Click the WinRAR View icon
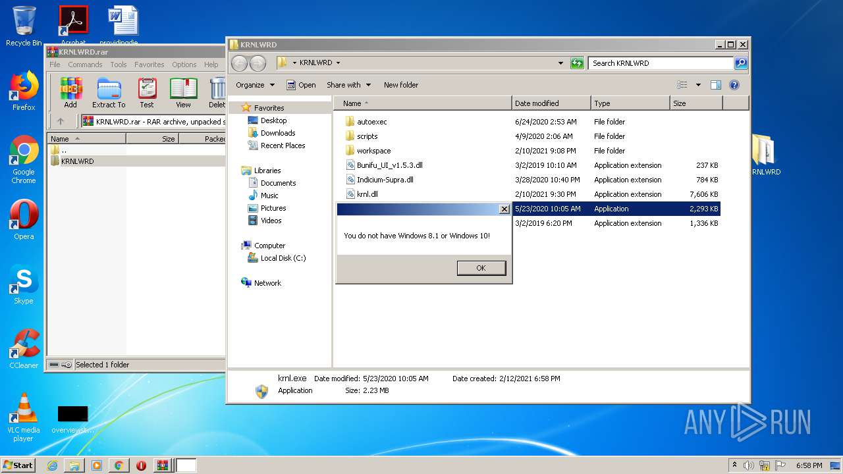843x474 pixels. 183,93
